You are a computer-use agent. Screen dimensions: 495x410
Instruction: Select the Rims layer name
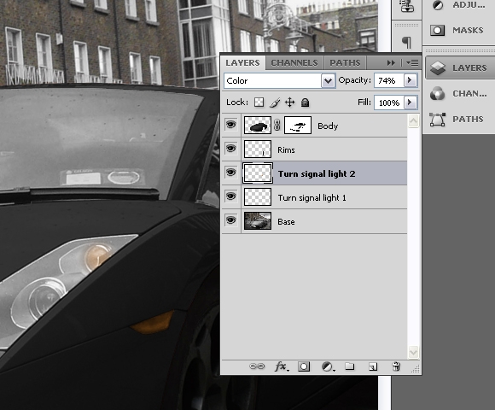pyautogui.click(x=286, y=149)
